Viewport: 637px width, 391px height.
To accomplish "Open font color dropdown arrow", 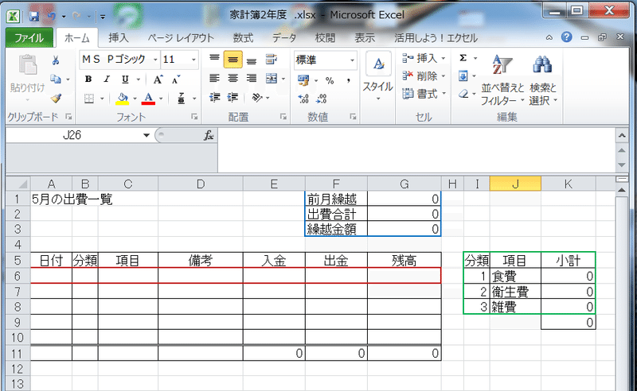I will (161, 99).
